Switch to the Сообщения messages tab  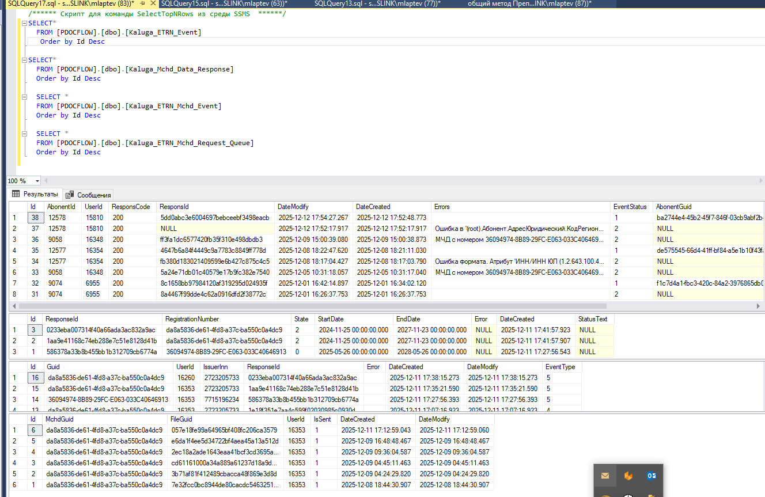(89, 195)
